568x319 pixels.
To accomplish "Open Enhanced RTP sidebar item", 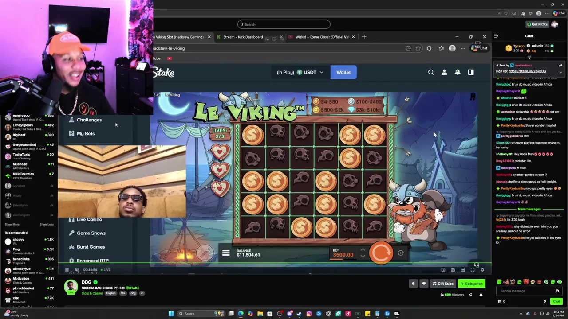I will tap(92, 261).
